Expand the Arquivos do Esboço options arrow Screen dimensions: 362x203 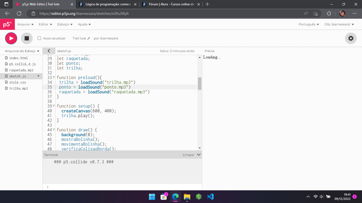pyautogui.click(x=38, y=51)
